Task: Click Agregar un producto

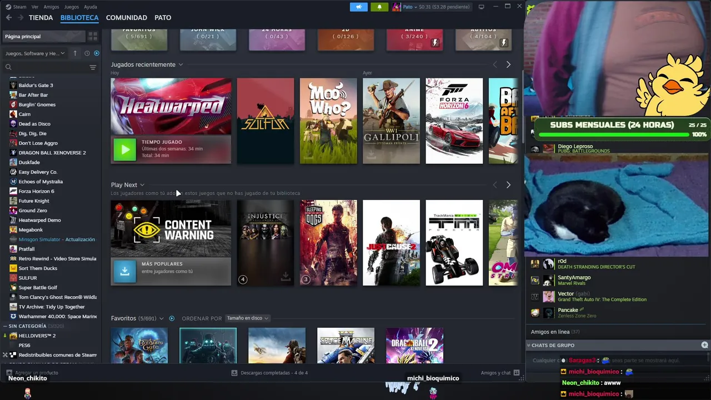Action: point(32,373)
